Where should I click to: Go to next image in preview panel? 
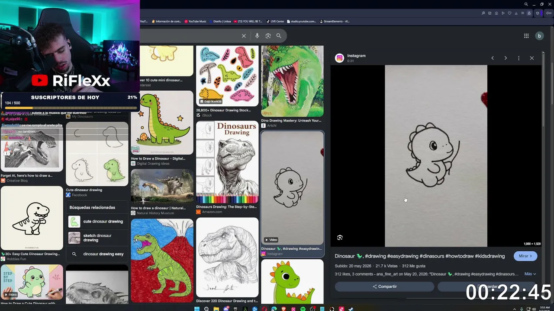[x=506, y=58]
